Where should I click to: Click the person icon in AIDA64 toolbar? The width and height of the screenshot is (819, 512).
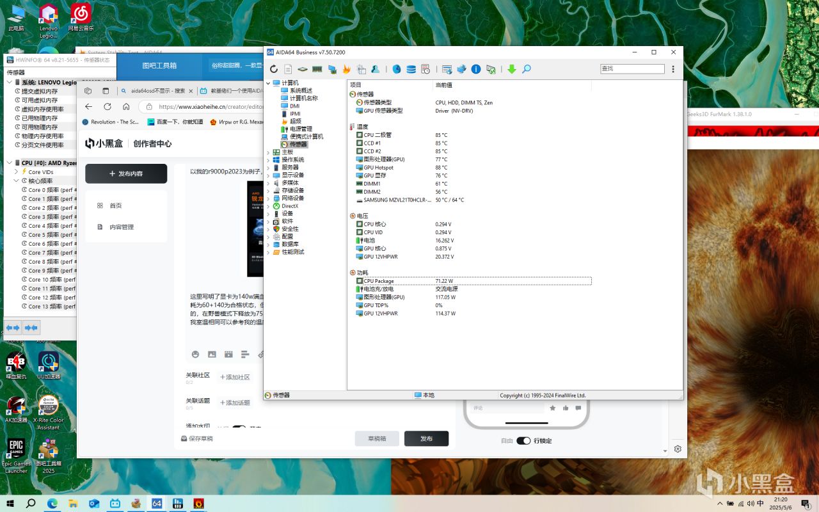click(x=376, y=69)
